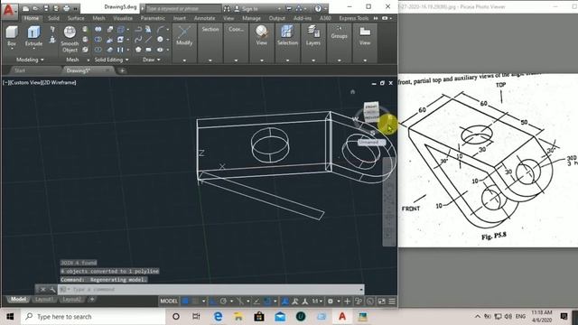Switch to the Surface ribbon tab
578x325 pixels.
[x=76, y=18]
